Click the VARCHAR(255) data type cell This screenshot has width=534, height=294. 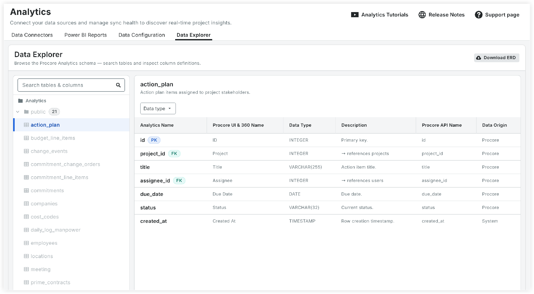(305, 167)
